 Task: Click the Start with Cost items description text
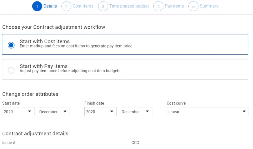pos(76,46)
